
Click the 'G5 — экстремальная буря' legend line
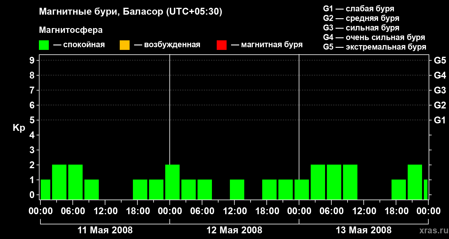375,47
